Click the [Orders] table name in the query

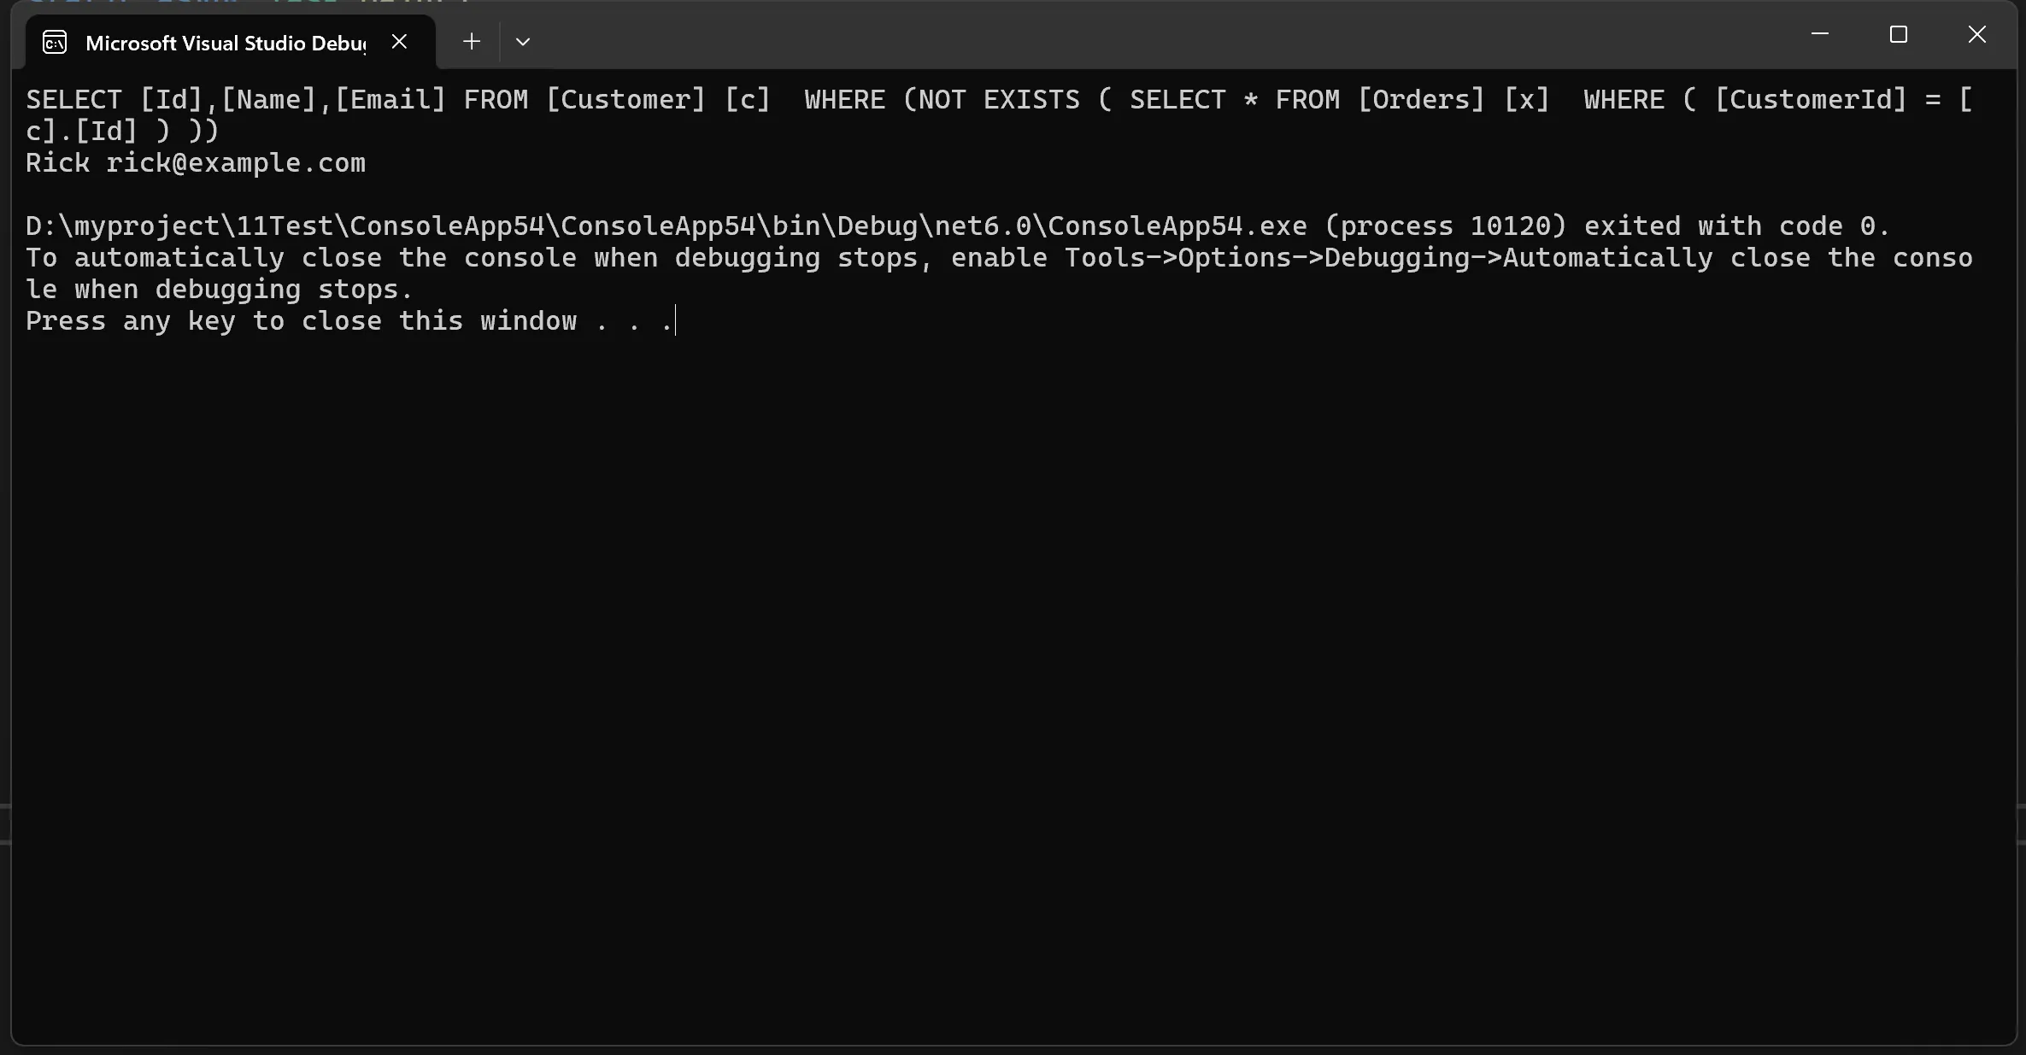tap(1421, 100)
